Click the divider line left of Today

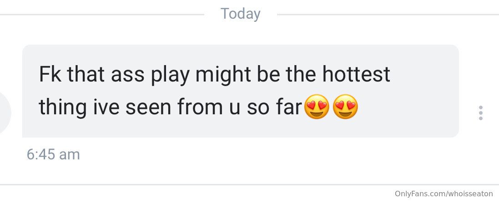[102, 15]
